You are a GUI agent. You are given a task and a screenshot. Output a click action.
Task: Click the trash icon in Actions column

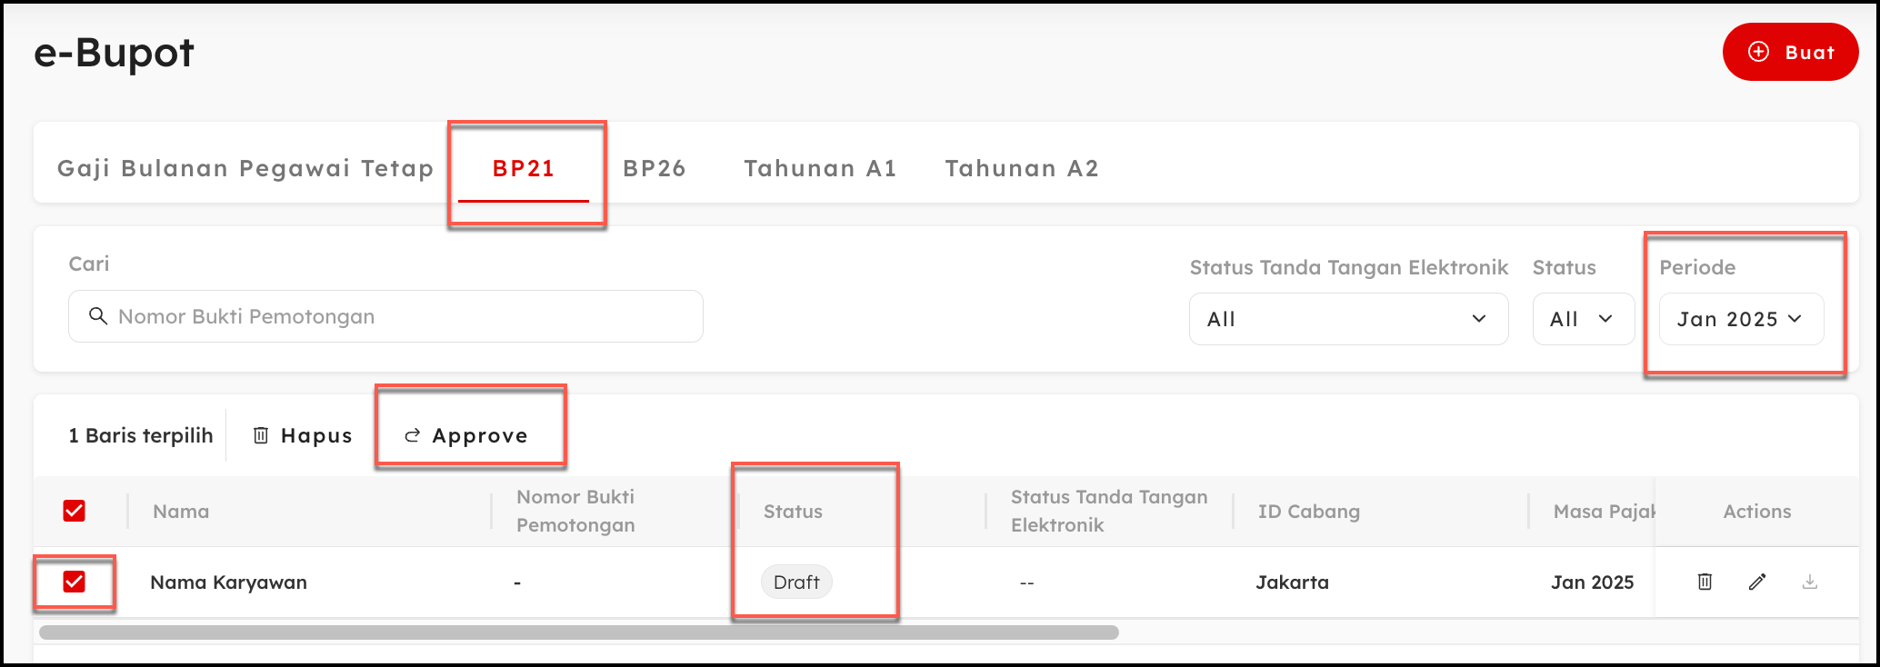1705,582
